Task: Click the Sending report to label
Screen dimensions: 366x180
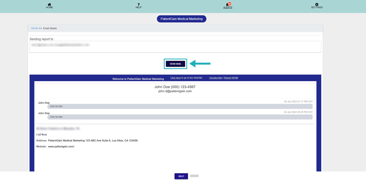Action: tap(42, 39)
